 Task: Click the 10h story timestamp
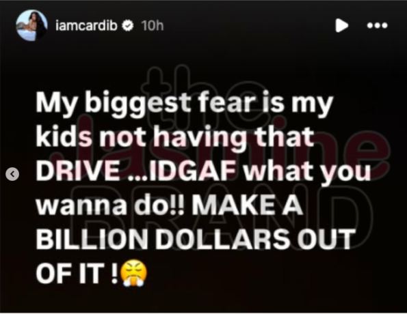pos(153,25)
